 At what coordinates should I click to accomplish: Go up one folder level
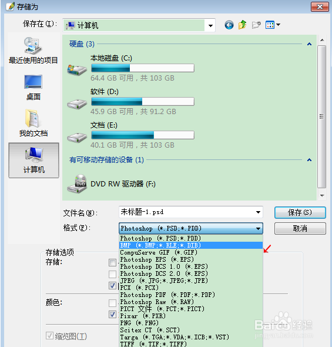243,25
